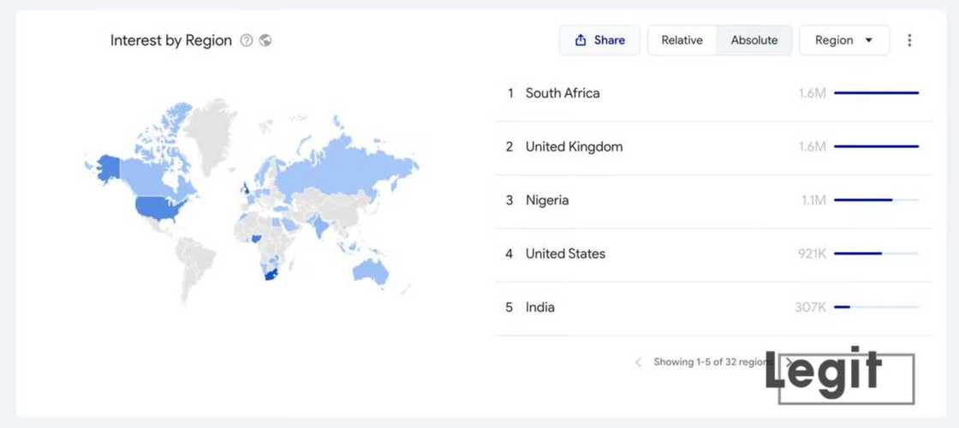Click the India interest bar

(876, 307)
